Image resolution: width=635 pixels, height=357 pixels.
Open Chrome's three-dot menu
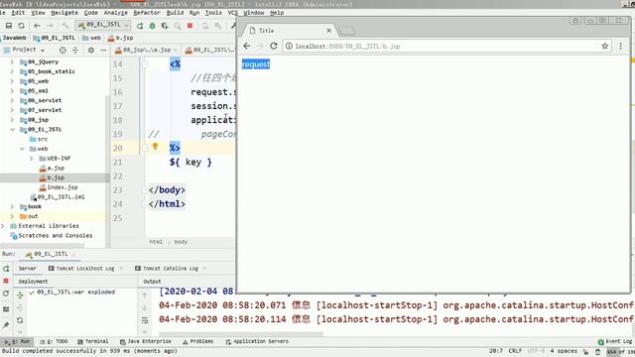(x=620, y=46)
